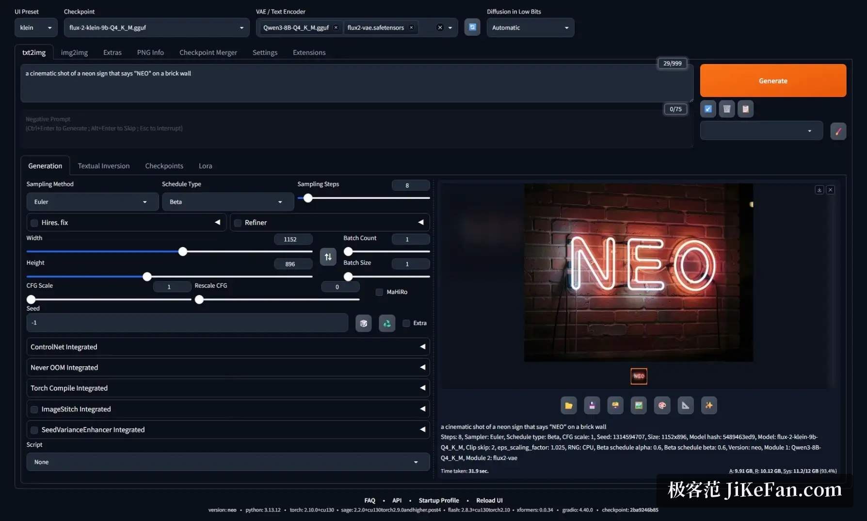Send image to img2img with picture icon
Screen dimensions: 867x521
639,406
